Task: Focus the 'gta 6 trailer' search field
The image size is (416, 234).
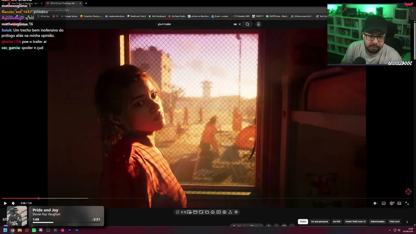Action: [195, 24]
